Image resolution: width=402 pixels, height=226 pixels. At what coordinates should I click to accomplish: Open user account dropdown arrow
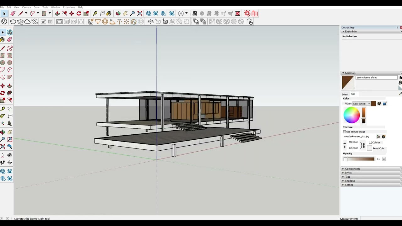(186, 13)
